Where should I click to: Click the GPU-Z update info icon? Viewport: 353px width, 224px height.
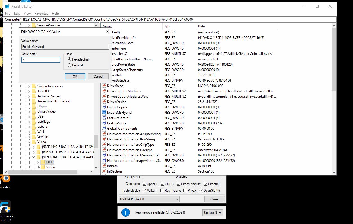126,212
